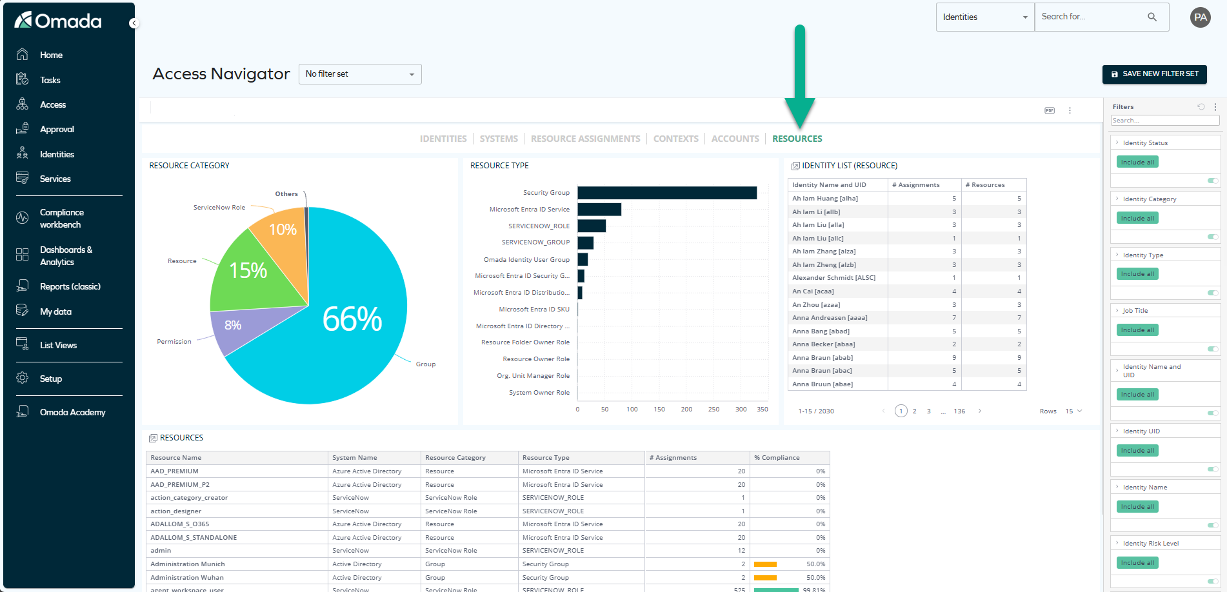Click the 15% Resource pie slice

pos(248,271)
